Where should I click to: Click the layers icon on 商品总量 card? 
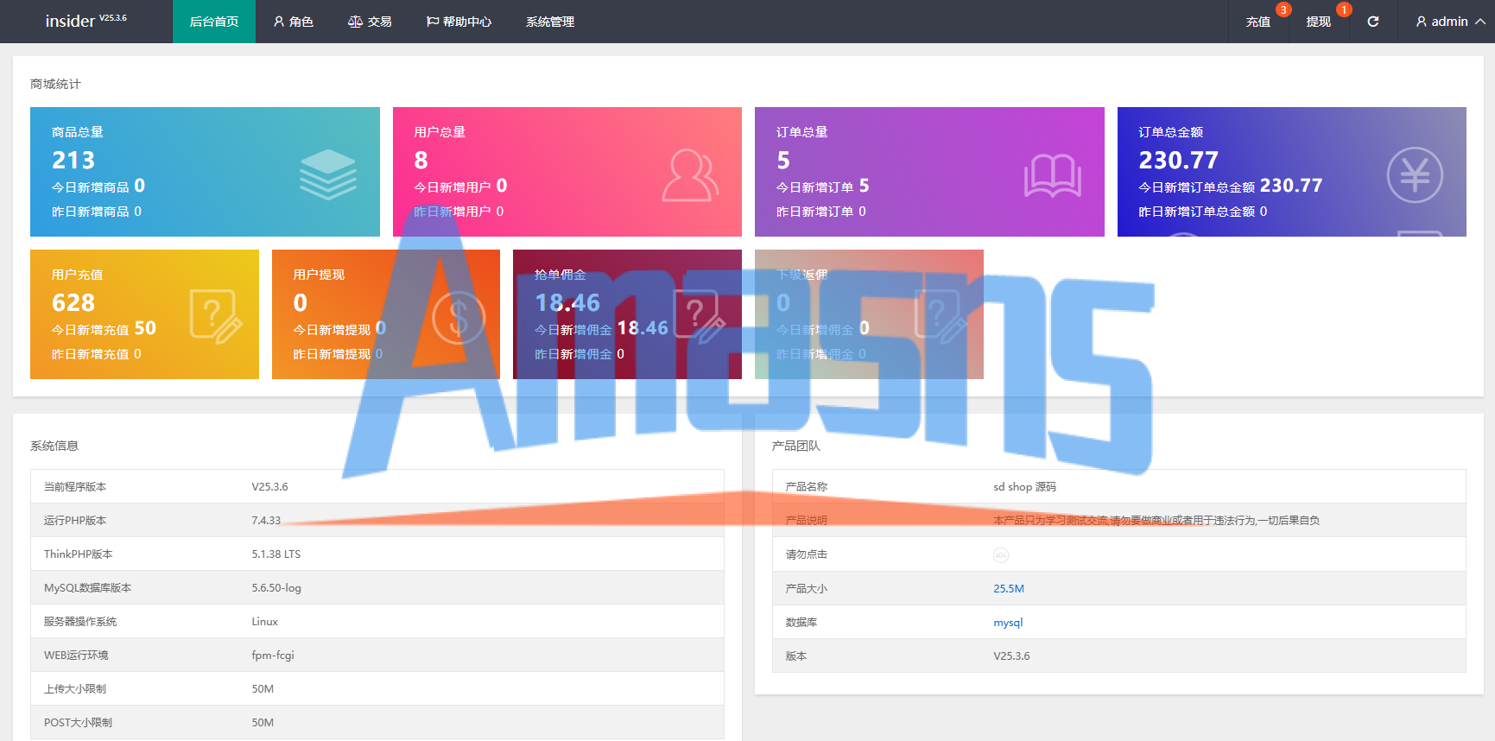(328, 174)
